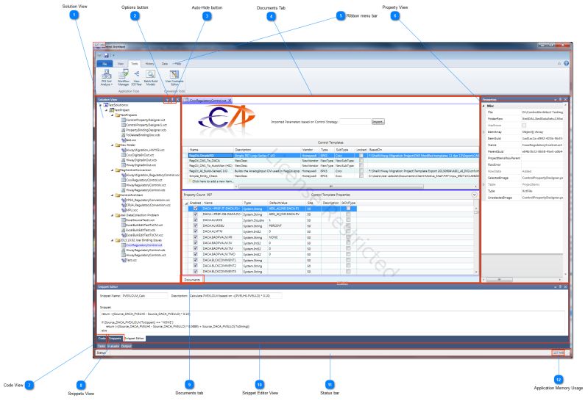Screen dimensions: 588x401
Task: Collapse the TestProject node
Action: click(x=107, y=110)
